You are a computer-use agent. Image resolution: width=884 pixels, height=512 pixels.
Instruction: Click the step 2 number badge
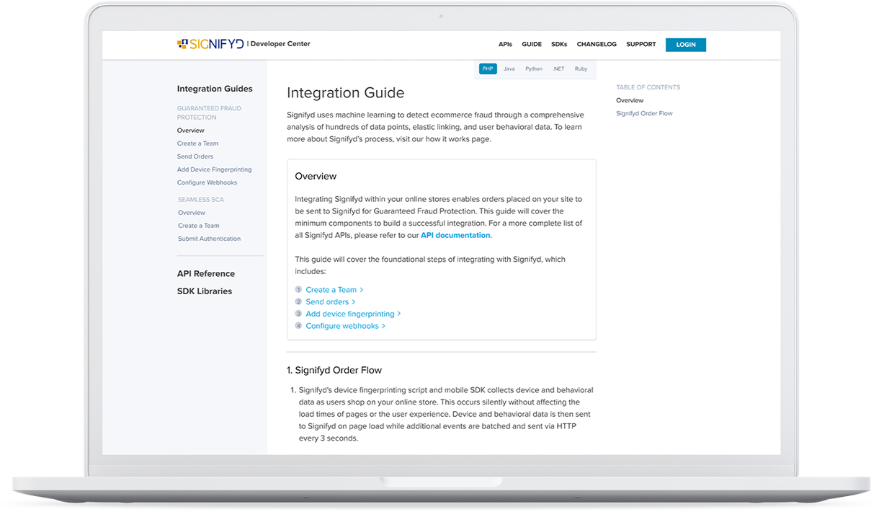pos(298,302)
